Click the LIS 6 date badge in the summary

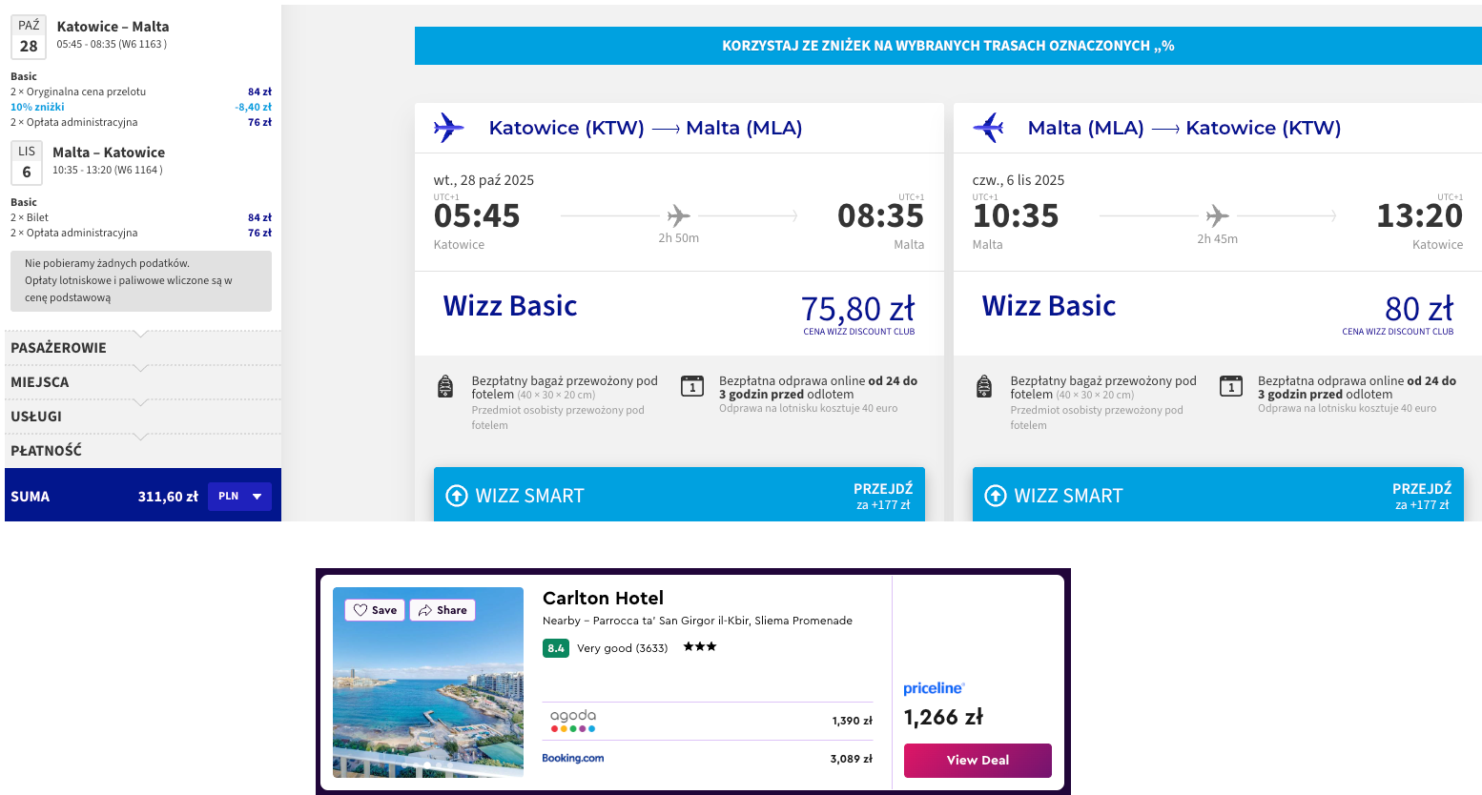point(27,162)
